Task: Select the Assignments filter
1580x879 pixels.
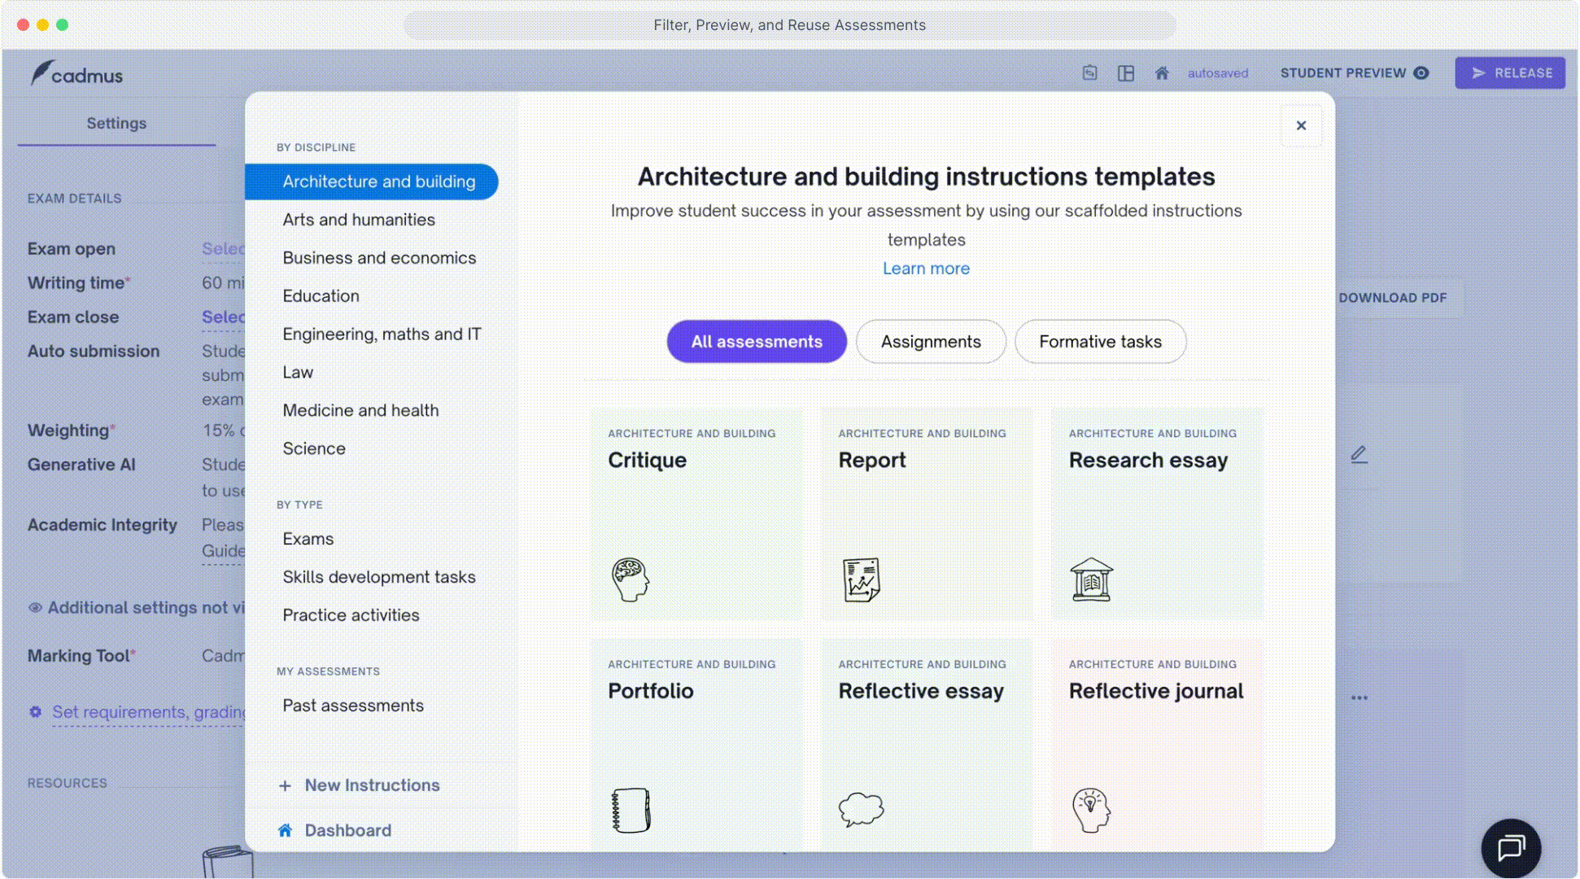Action: pyautogui.click(x=931, y=341)
